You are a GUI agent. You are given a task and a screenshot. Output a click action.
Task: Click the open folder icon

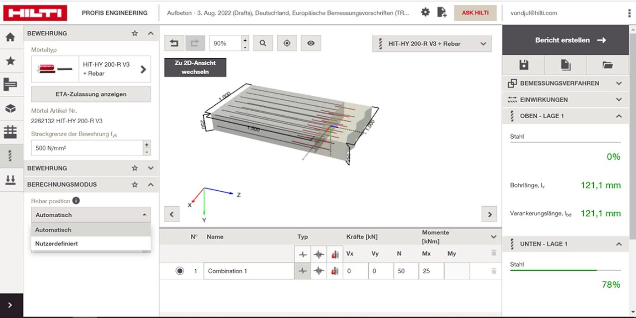click(607, 65)
